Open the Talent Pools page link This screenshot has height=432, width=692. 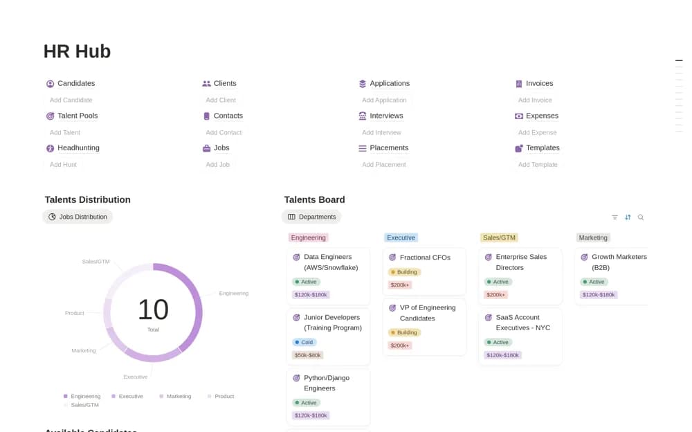pos(78,116)
